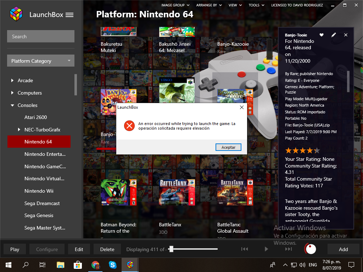Select Sega Master System platform
The width and height of the screenshot is (363, 272).
[x=45, y=228]
